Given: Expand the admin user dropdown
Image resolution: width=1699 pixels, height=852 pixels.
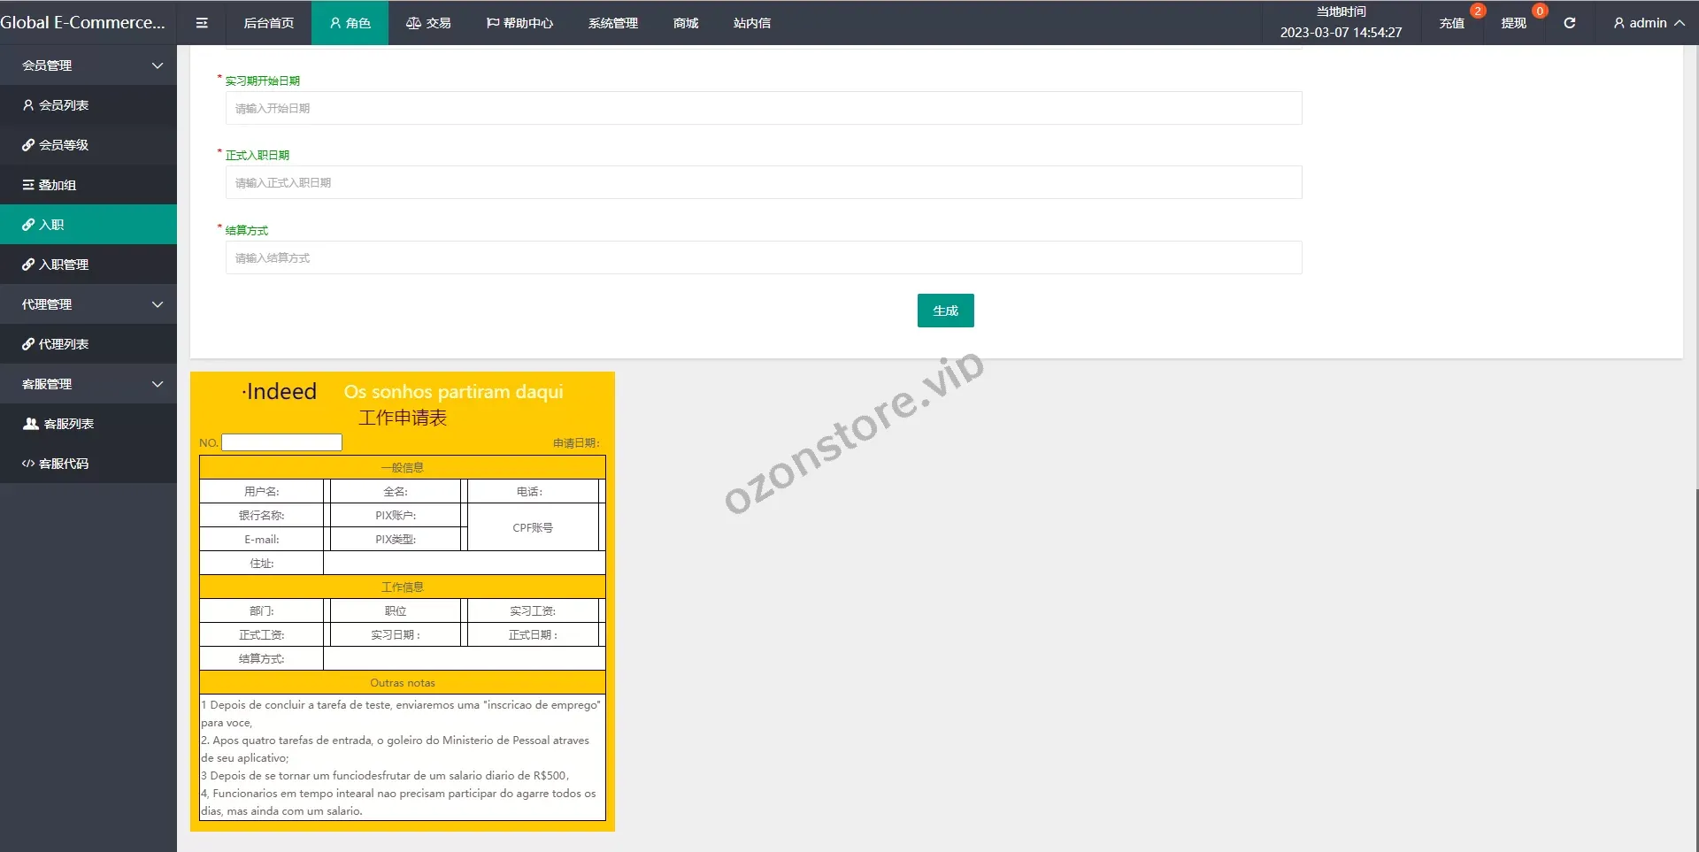Looking at the screenshot, I should 1648,23.
